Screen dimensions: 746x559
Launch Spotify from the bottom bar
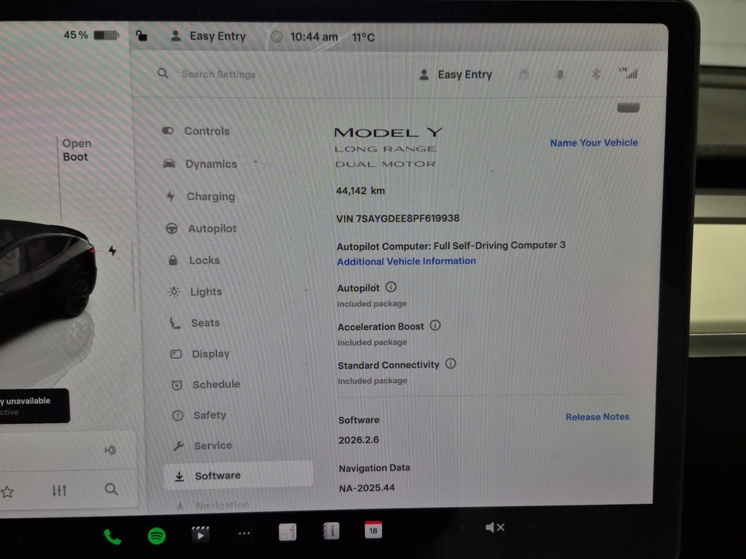pos(157,536)
